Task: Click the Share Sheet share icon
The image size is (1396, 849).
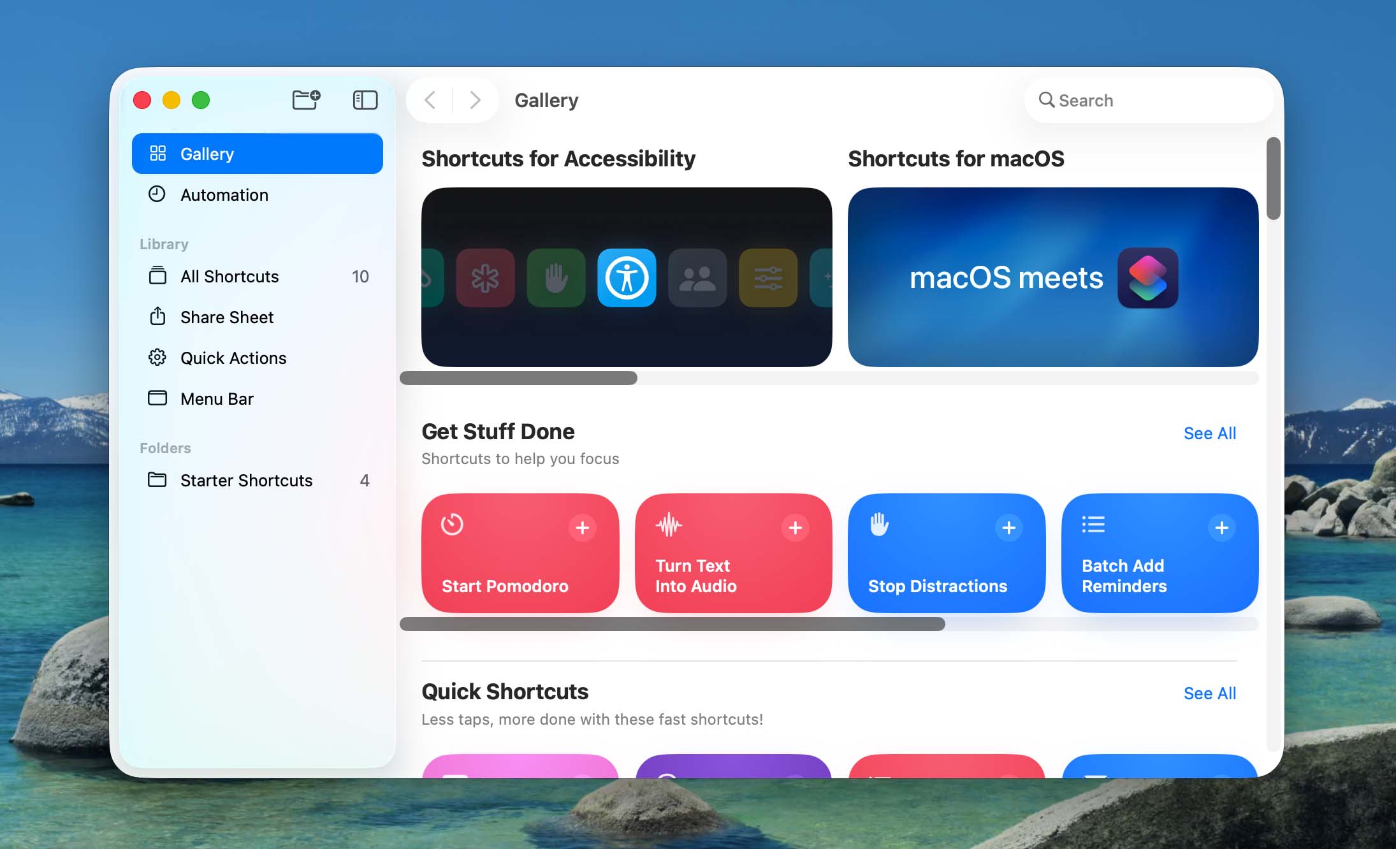Action: coord(157,316)
